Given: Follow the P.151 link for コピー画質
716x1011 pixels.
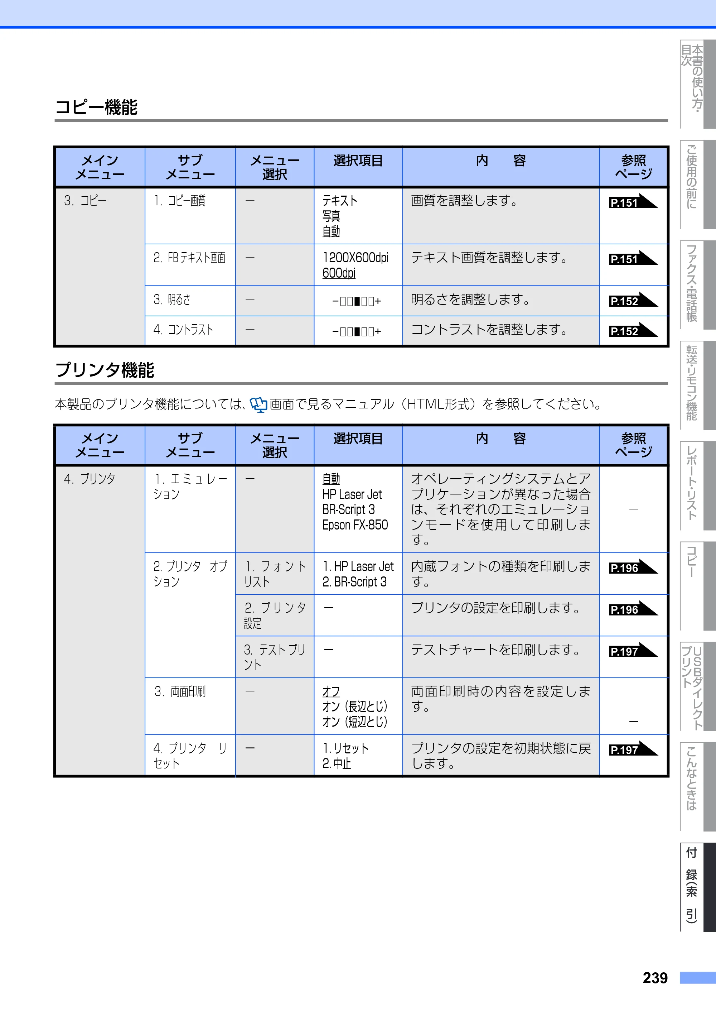Looking at the screenshot, I should [x=633, y=202].
